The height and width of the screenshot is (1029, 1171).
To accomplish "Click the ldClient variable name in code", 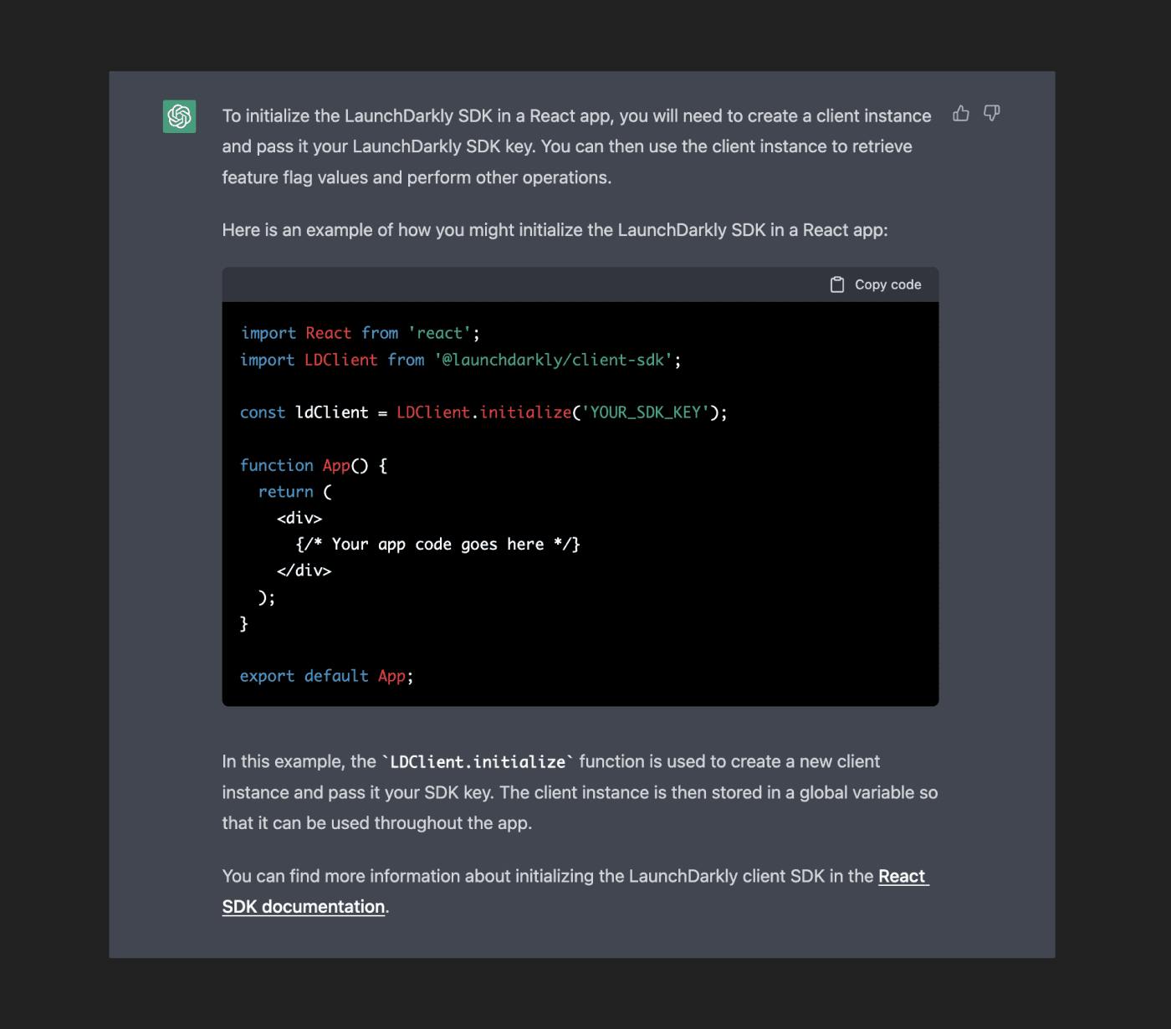I will tap(332, 412).
